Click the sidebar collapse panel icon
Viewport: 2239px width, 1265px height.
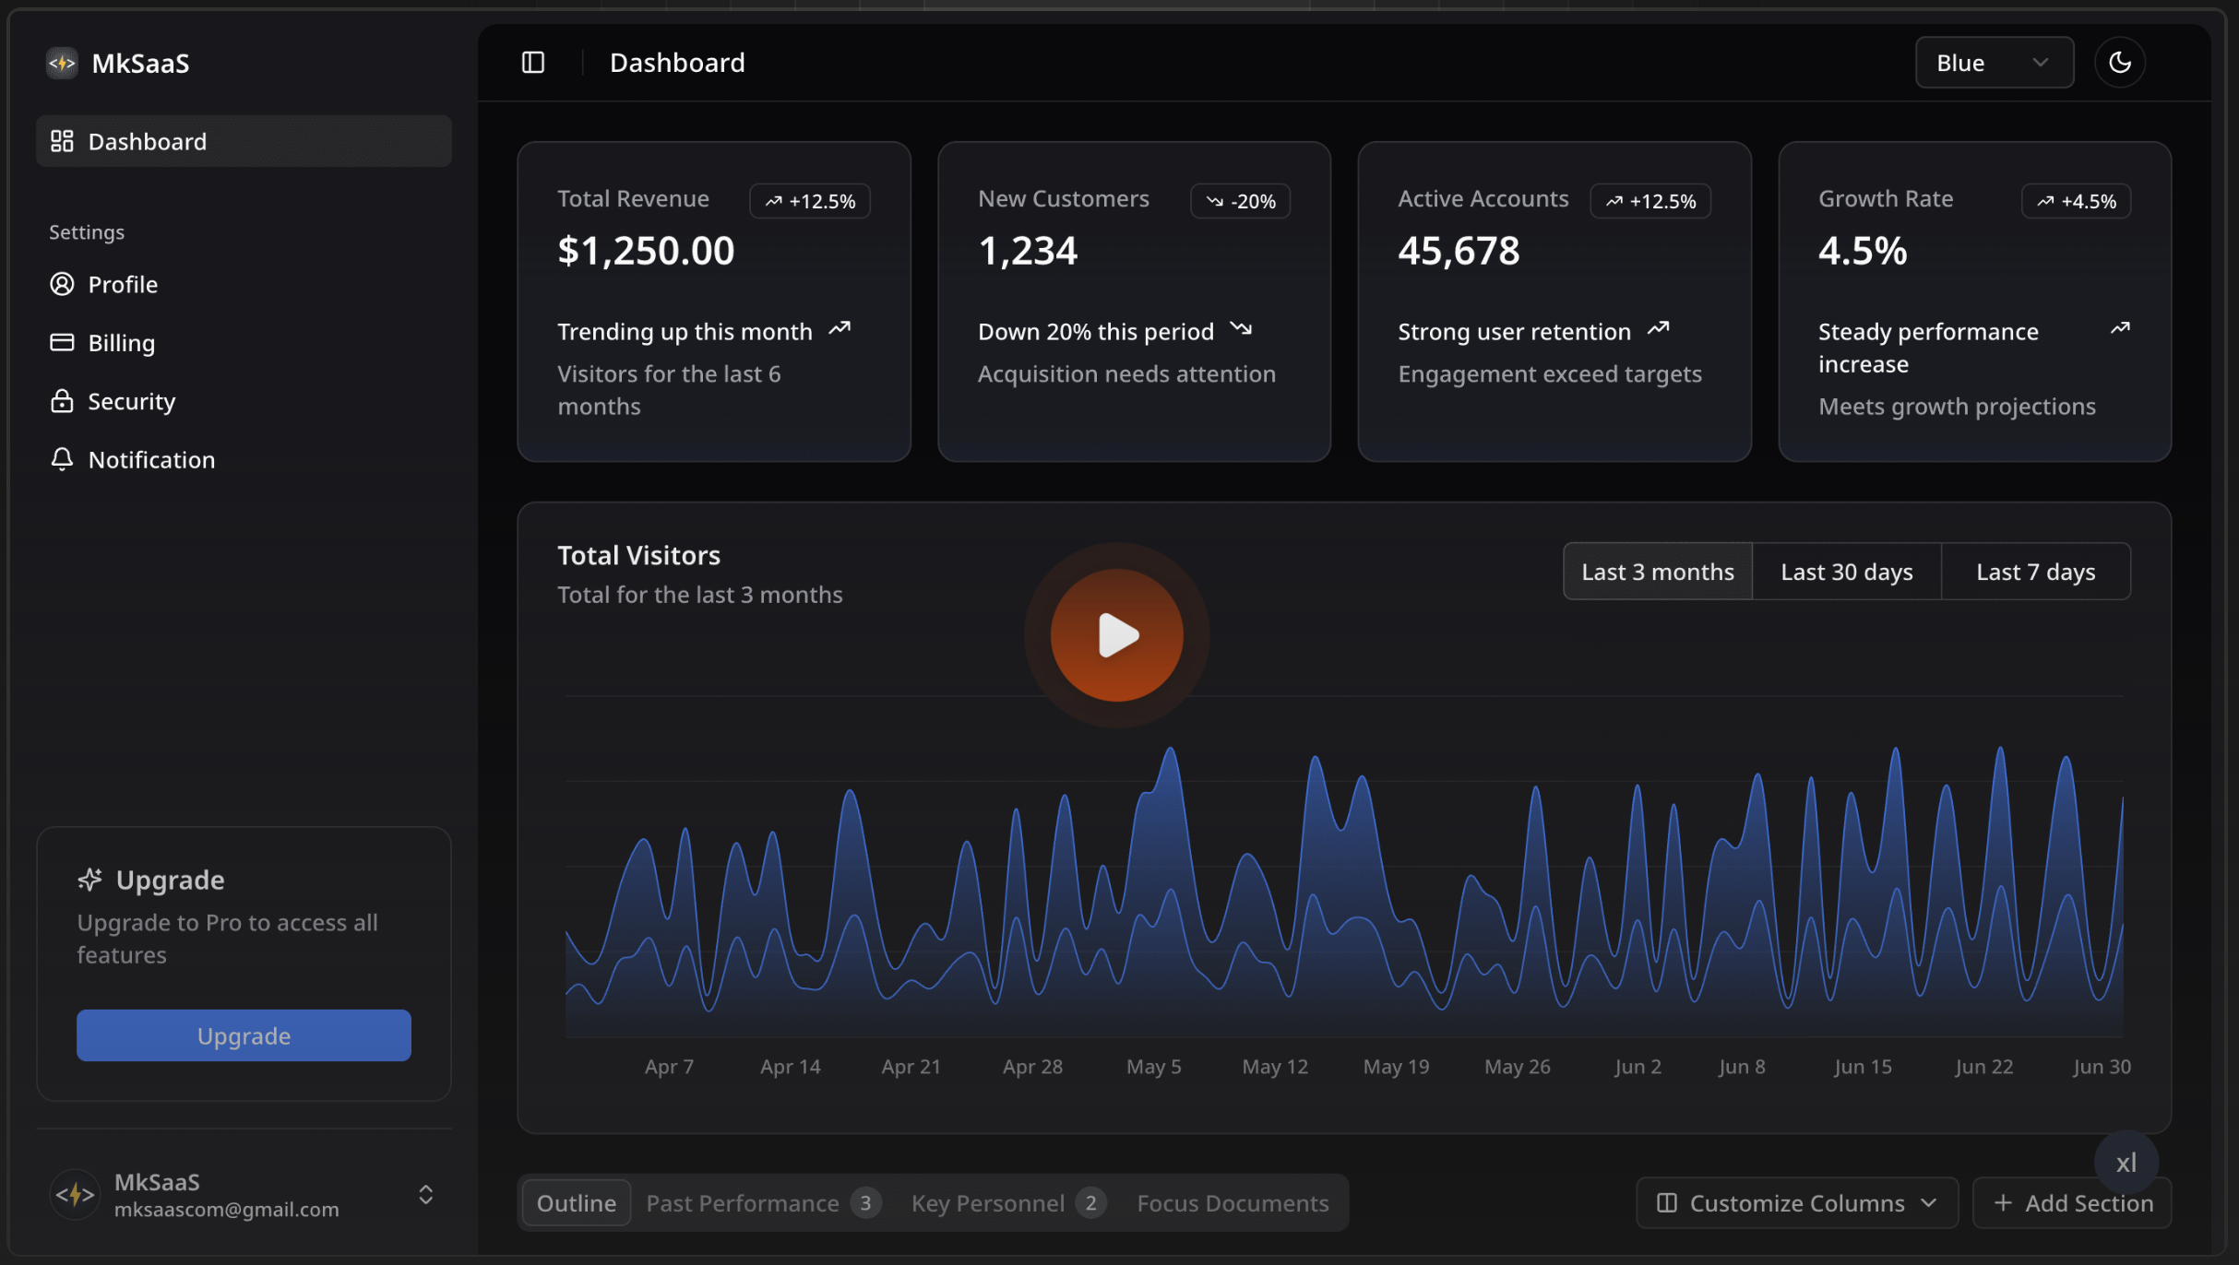pos(533,63)
